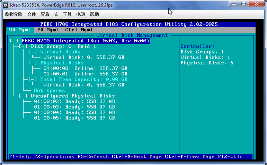
Task: Select unconfigured disk 01:00:03 Ready
Action: click(x=74, y=107)
